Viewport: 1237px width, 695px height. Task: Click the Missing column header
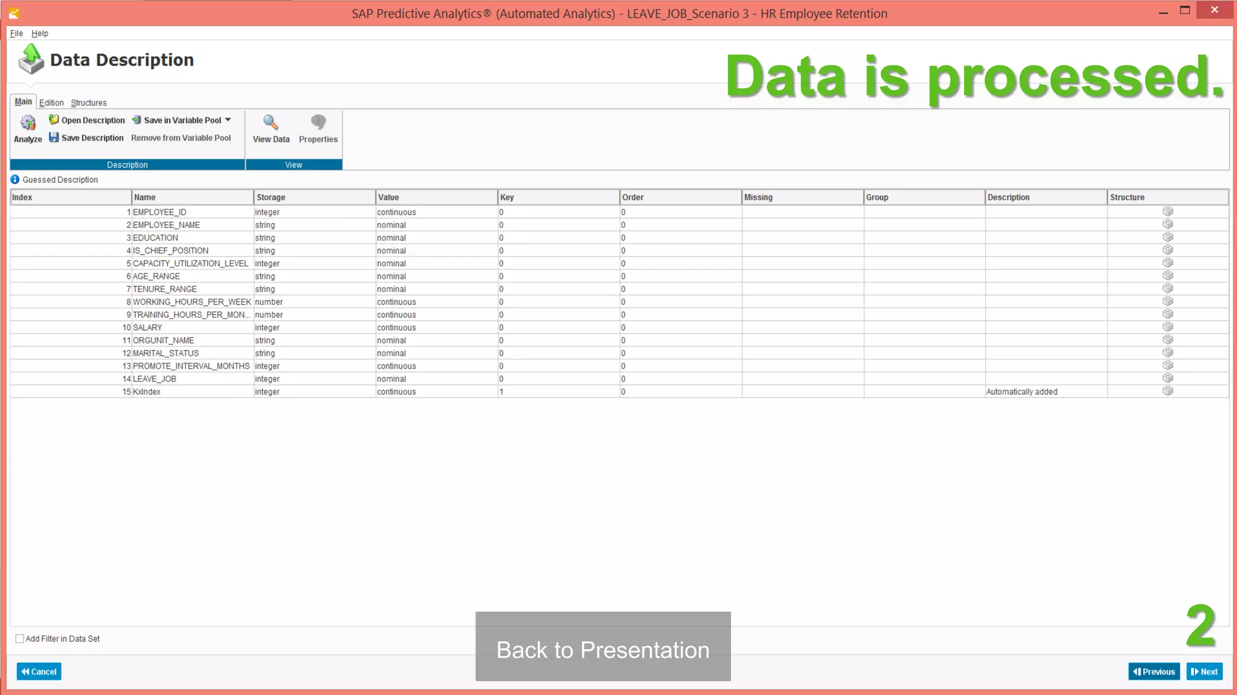[802, 197]
